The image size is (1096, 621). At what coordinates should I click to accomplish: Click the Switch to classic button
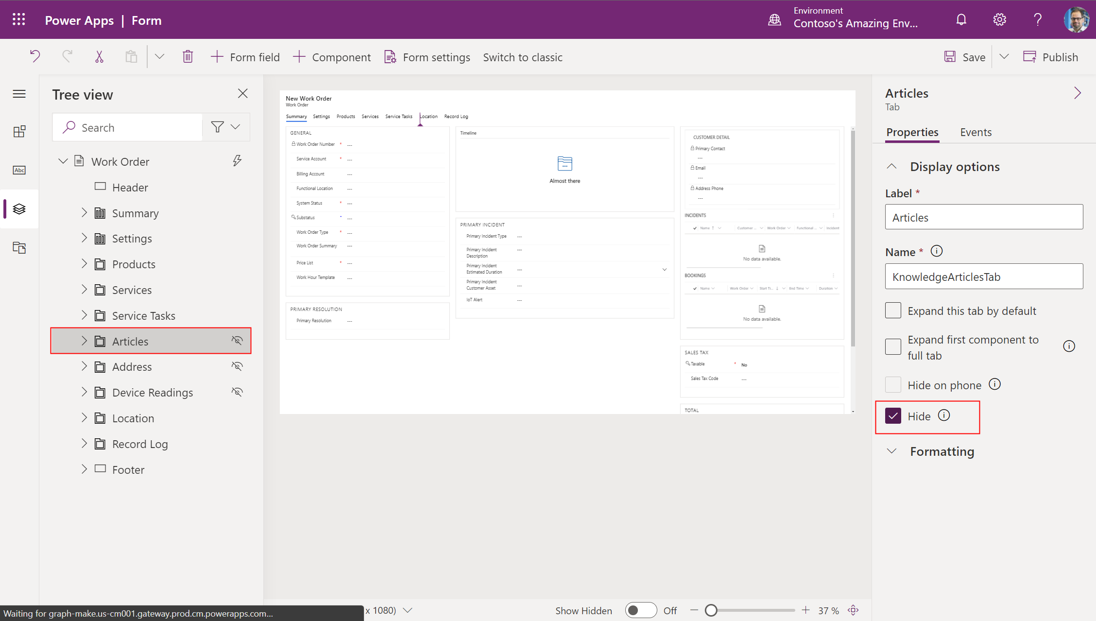(522, 56)
